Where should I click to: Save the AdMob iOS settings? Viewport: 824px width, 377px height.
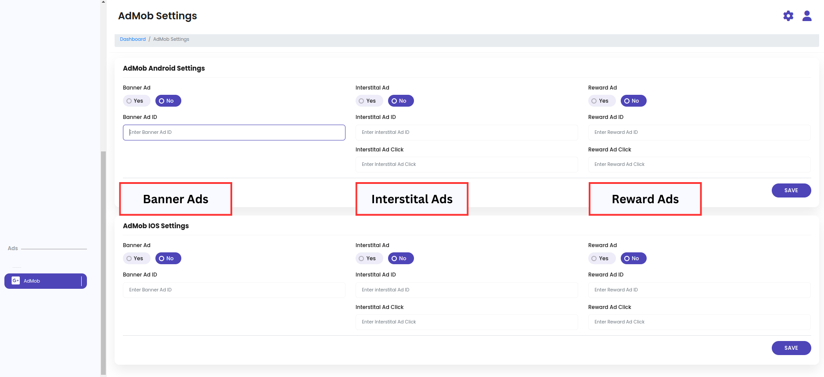tap(791, 348)
